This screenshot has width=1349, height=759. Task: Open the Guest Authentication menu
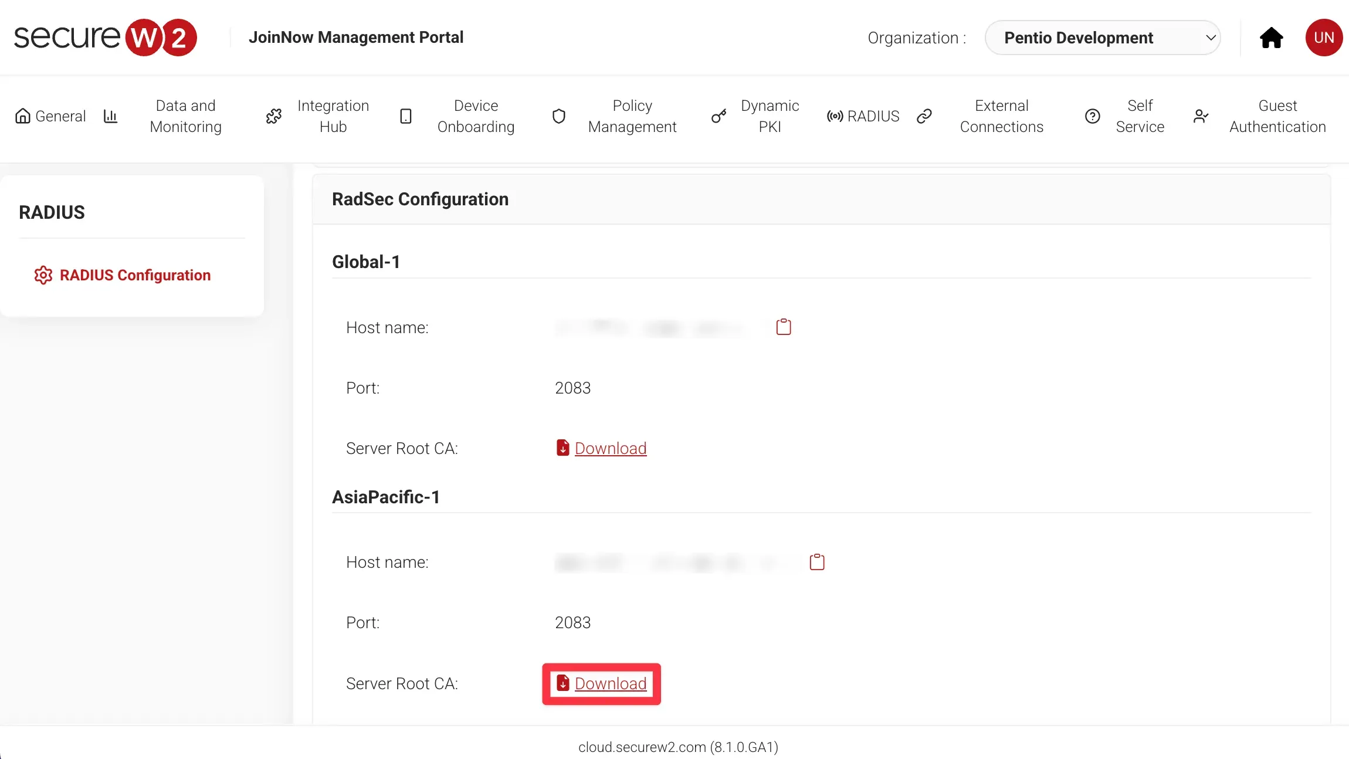click(x=1277, y=116)
